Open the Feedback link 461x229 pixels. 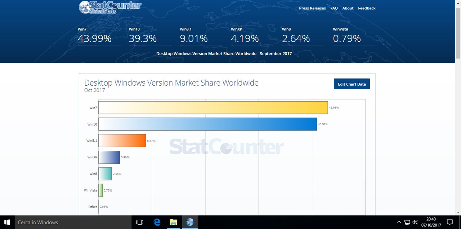click(367, 8)
